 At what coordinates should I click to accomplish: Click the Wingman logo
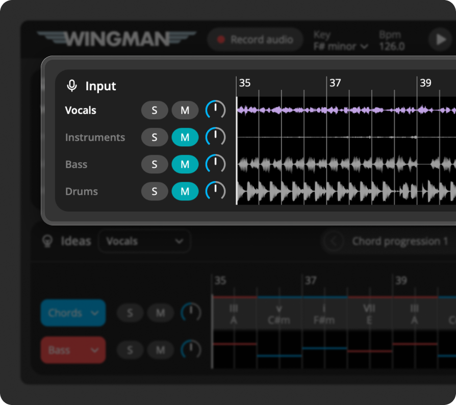click(117, 39)
